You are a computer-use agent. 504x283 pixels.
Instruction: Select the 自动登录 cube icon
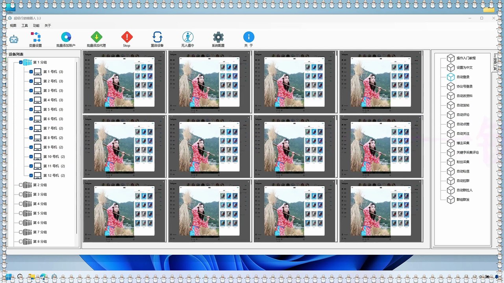450,77
